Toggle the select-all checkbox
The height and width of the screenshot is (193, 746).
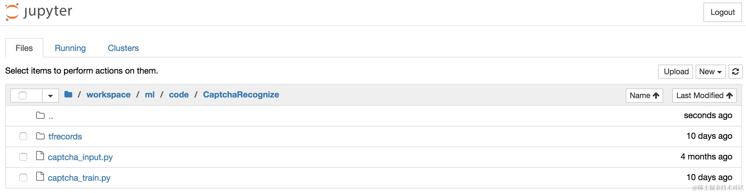point(23,96)
